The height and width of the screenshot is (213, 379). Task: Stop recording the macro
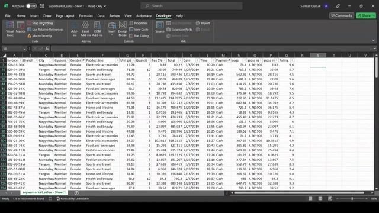[x=40, y=23]
